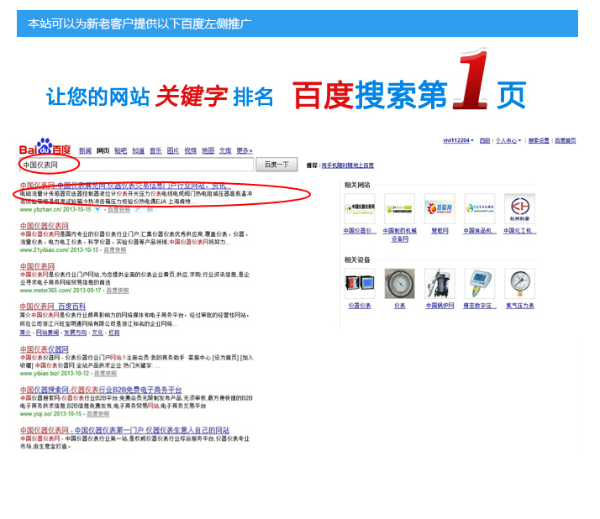Click the 中国制药机械设备网 logo thumbnail
The width and height of the screenshot is (600, 519).
(x=399, y=208)
